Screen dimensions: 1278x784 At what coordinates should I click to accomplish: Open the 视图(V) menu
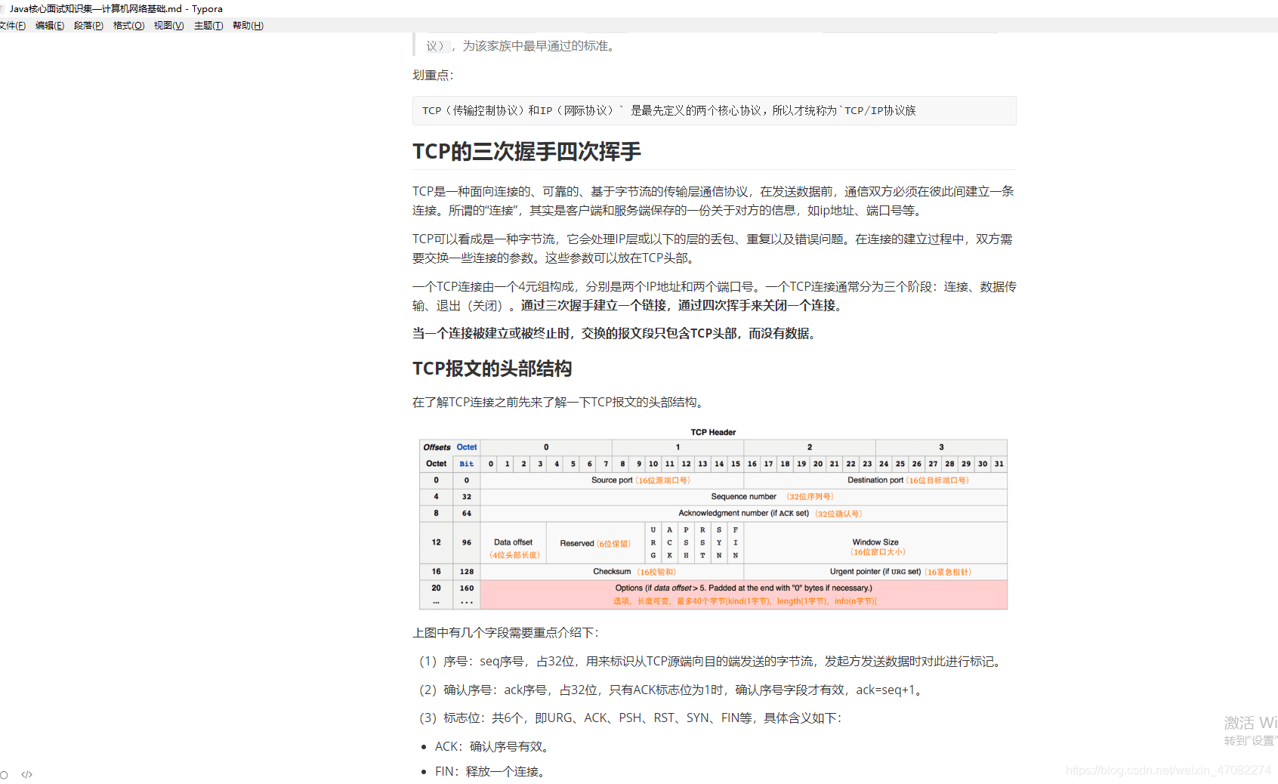tap(168, 26)
